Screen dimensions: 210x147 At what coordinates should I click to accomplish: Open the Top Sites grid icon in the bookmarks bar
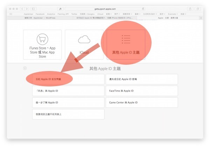tap(11, 14)
